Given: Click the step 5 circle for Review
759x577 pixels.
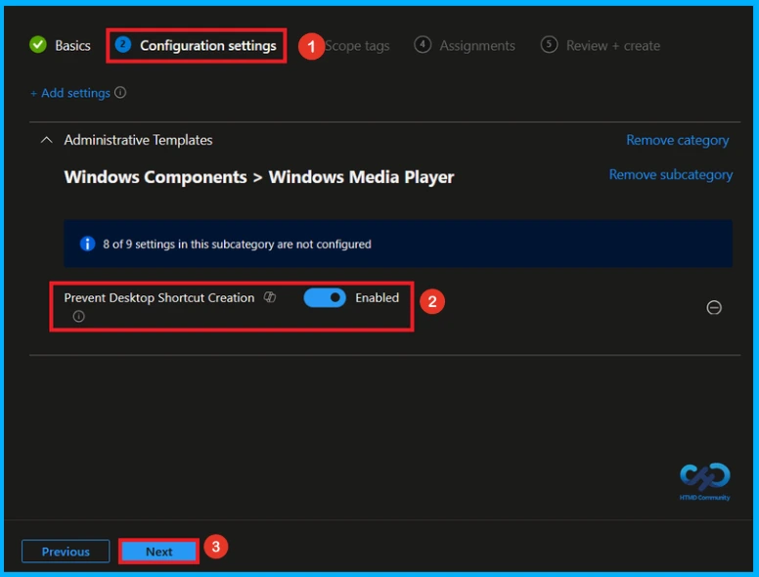Looking at the screenshot, I should coord(549,45).
